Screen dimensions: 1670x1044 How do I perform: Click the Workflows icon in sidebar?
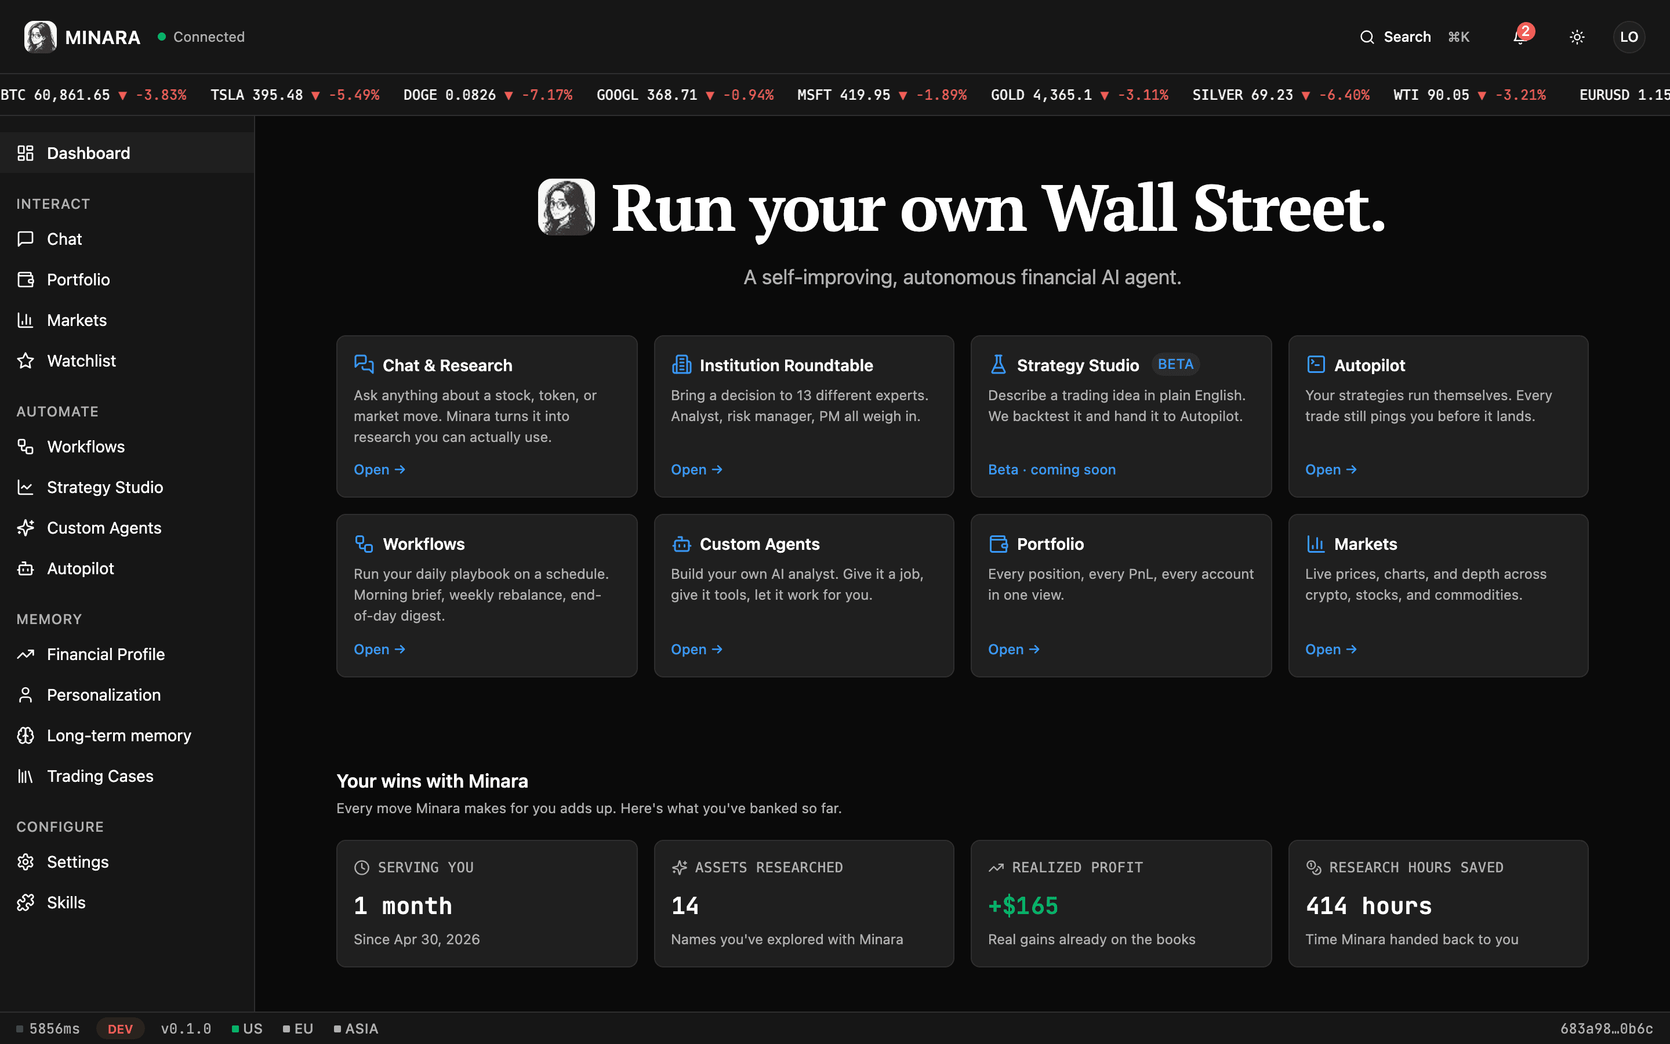click(26, 447)
